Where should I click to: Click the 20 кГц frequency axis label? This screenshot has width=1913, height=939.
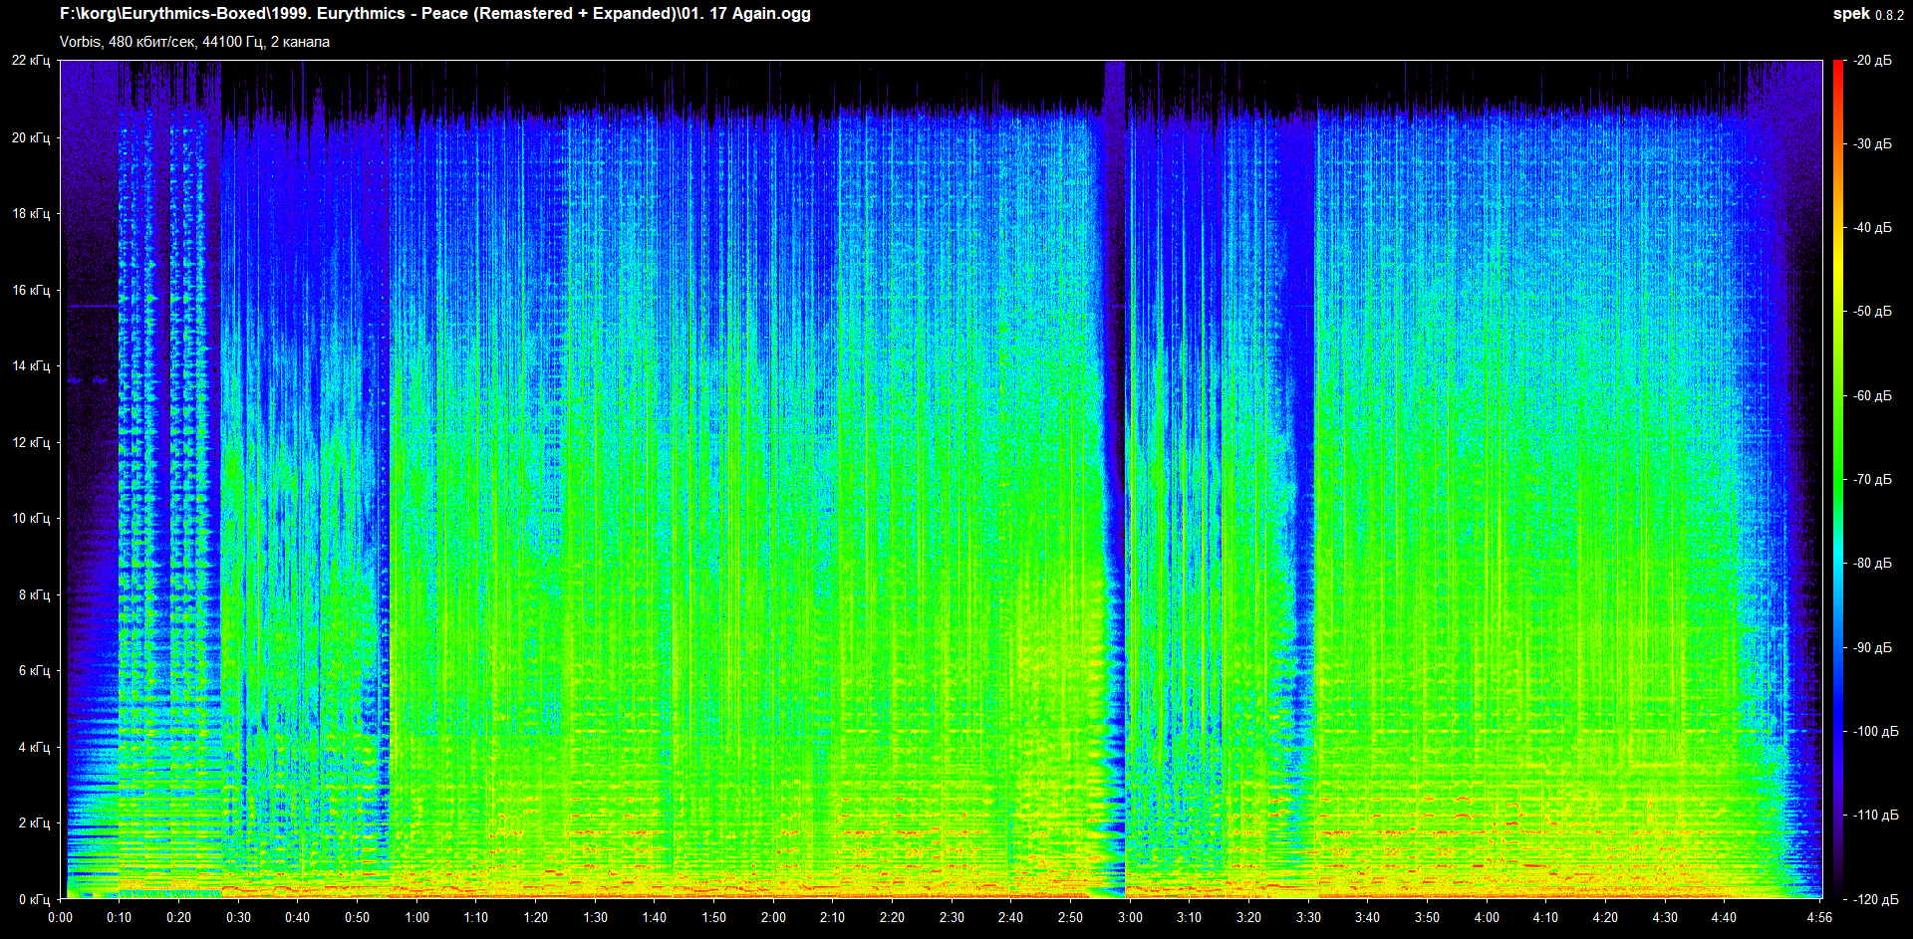pos(31,137)
